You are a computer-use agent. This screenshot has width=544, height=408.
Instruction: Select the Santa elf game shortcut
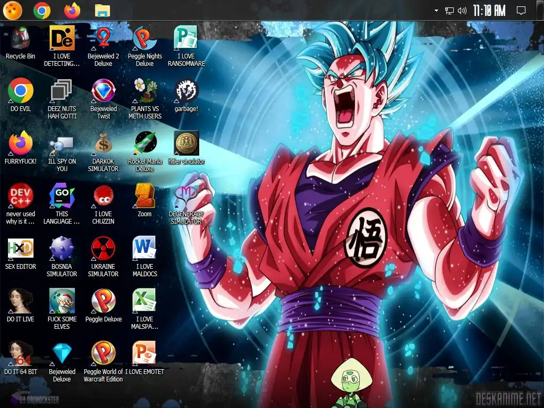point(62,309)
